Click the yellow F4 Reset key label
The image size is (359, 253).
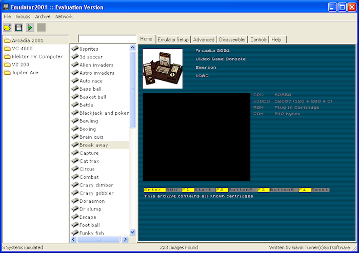point(305,189)
